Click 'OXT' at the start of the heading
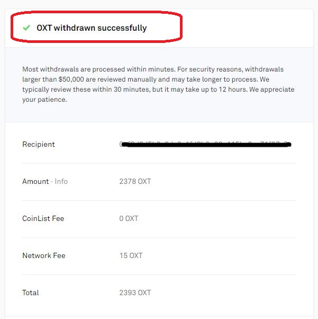Viewport: 318px width, 319px height. (44, 28)
